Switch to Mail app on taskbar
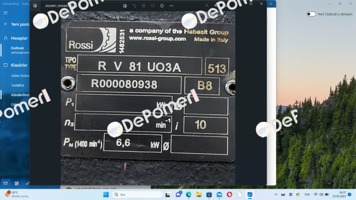The width and height of the screenshot is (356, 200). 219,194
